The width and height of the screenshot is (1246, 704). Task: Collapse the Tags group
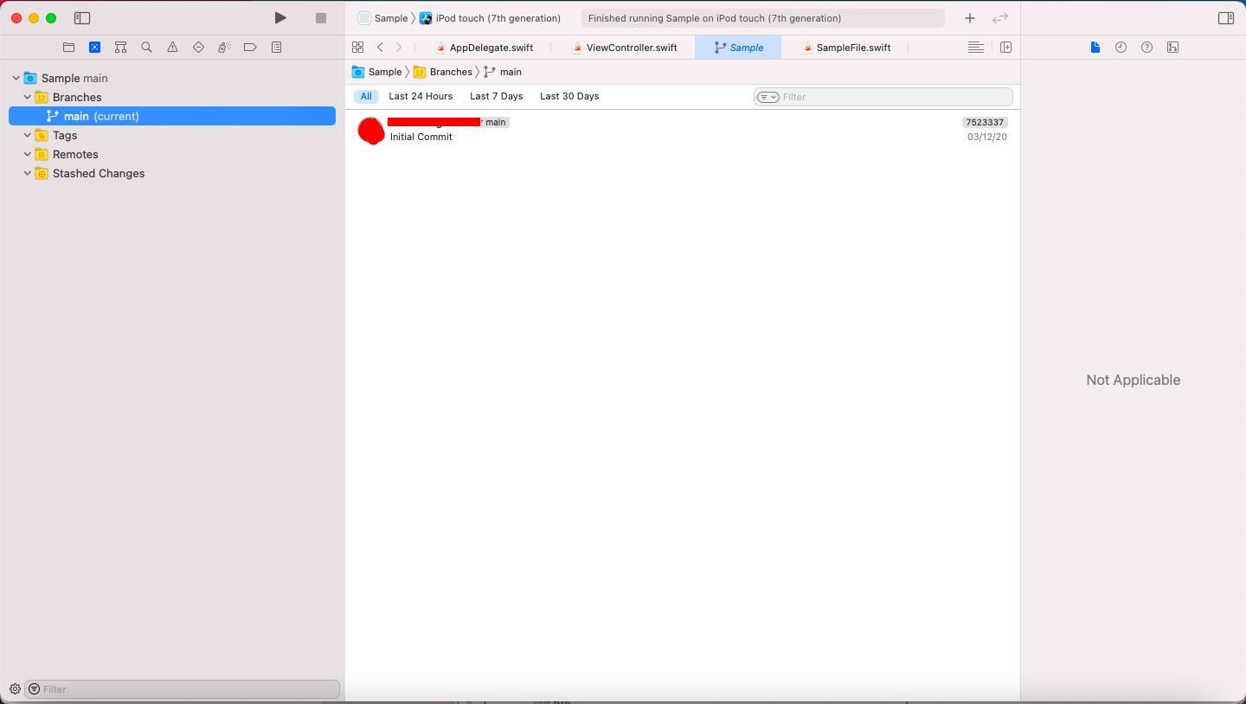[x=28, y=136]
